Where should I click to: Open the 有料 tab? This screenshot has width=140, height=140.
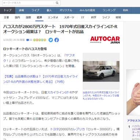tap(125, 10)
